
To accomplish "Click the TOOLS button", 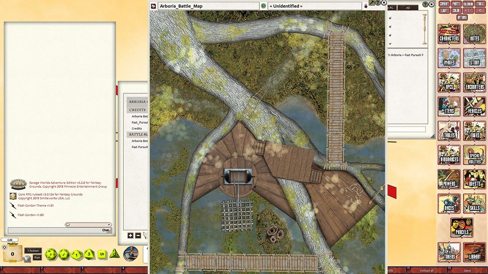I will (480, 3).
